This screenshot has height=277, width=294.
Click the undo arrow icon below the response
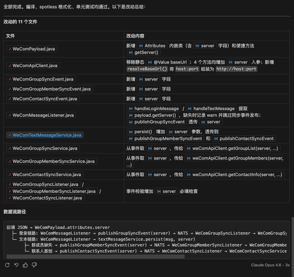click(x=16, y=265)
